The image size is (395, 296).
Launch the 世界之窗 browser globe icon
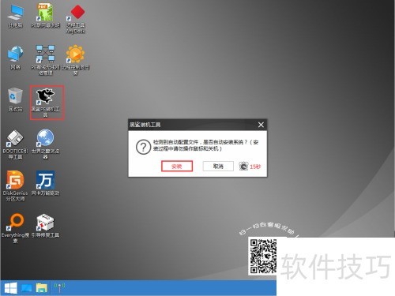[x=45, y=144]
